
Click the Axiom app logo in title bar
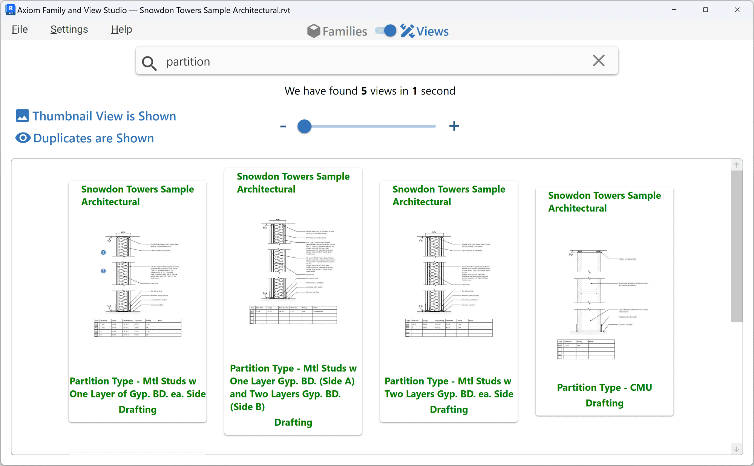coord(10,10)
